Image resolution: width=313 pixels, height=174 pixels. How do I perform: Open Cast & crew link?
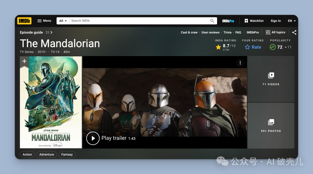point(189,33)
